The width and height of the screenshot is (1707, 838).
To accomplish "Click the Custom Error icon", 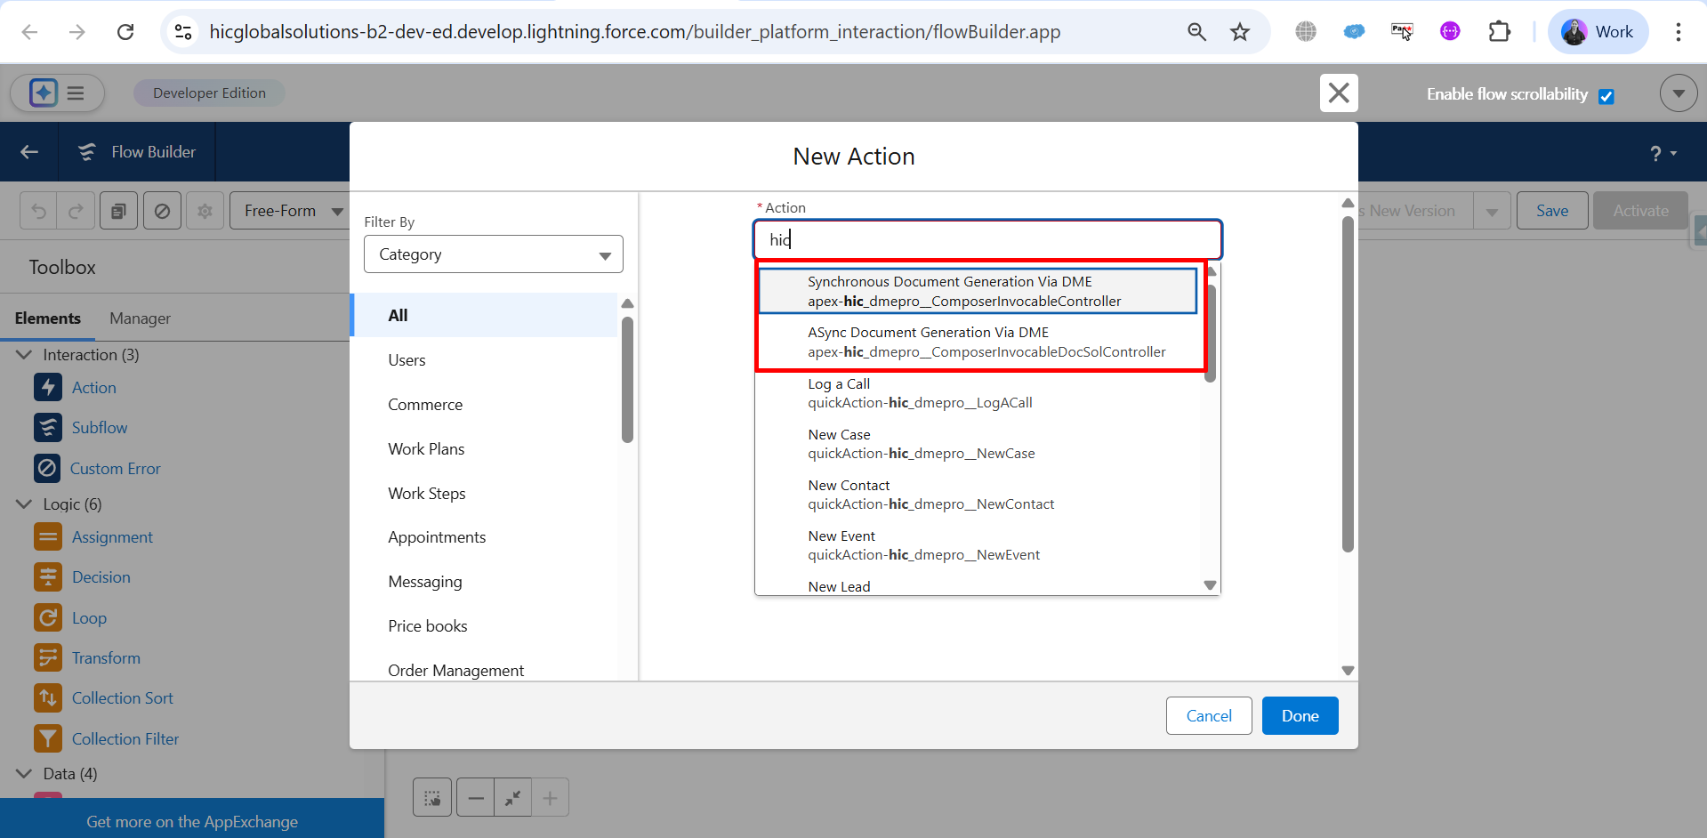I will [x=48, y=468].
